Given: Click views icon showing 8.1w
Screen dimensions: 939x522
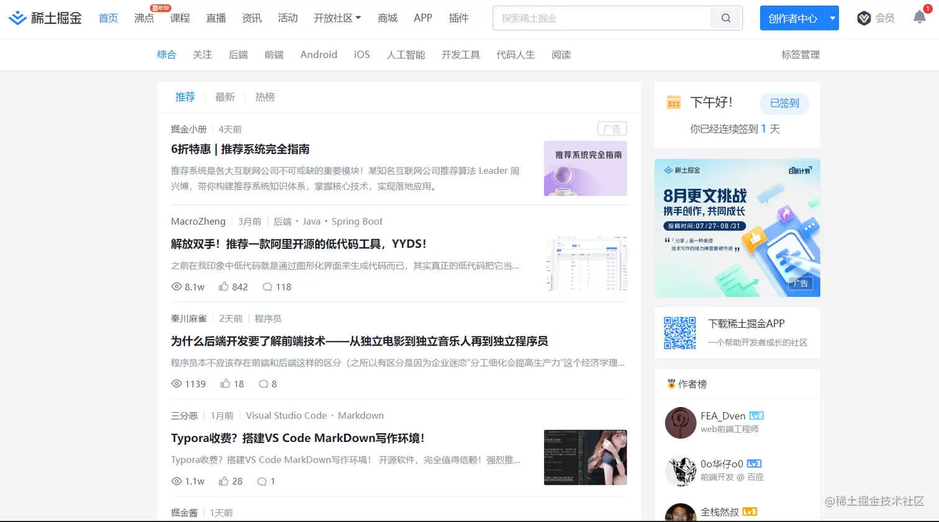Looking at the screenshot, I should click(176, 287).
